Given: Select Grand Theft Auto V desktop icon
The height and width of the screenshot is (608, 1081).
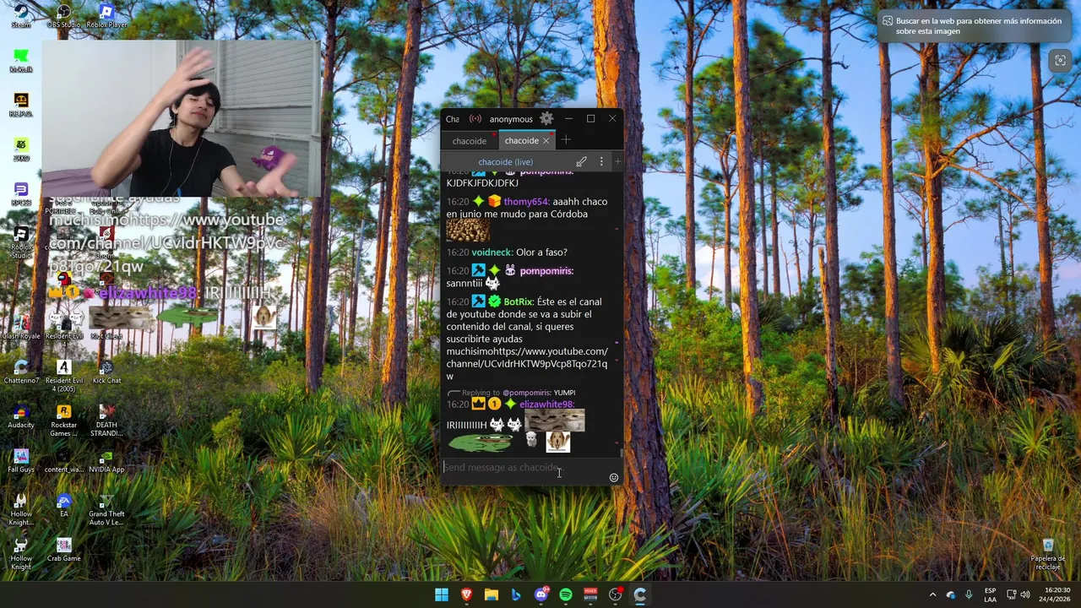Looking at the screenshot, I should [106, 509].
